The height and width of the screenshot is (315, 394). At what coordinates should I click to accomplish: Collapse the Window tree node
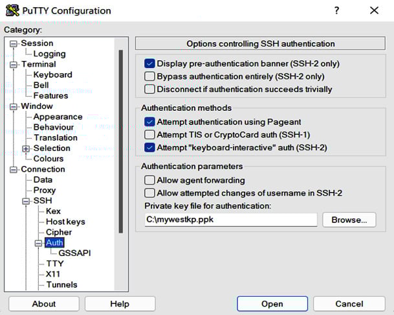tap(14, 107)
